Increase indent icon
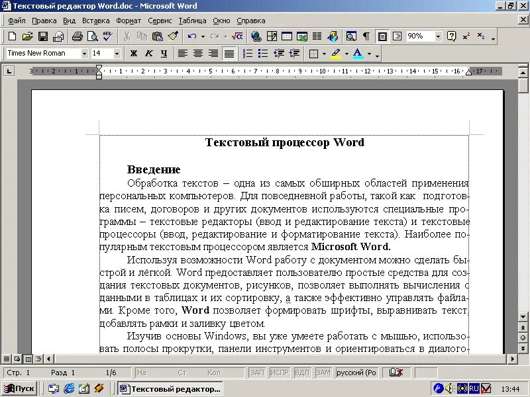 [294, 54]
